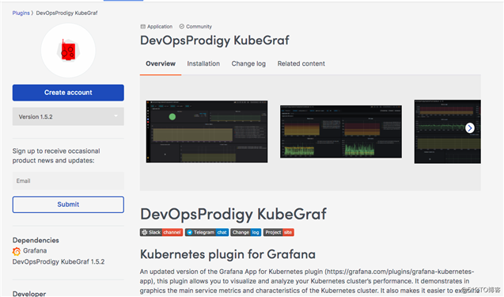Click the KubeGraf red plugin logo

tap(68, 50)
